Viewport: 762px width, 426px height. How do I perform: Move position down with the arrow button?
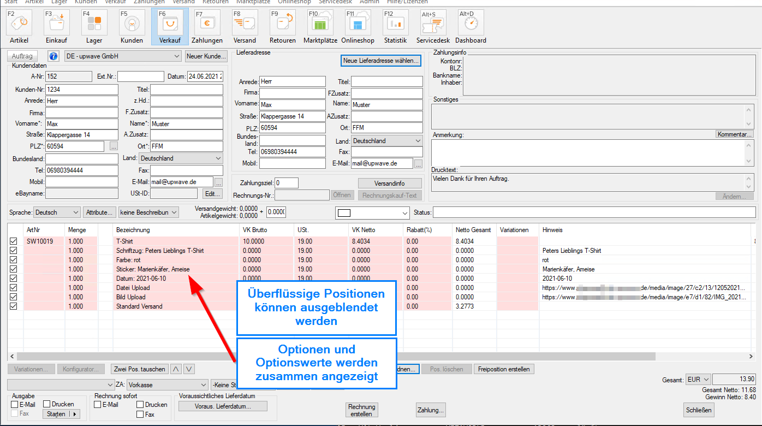pos(189,369)
